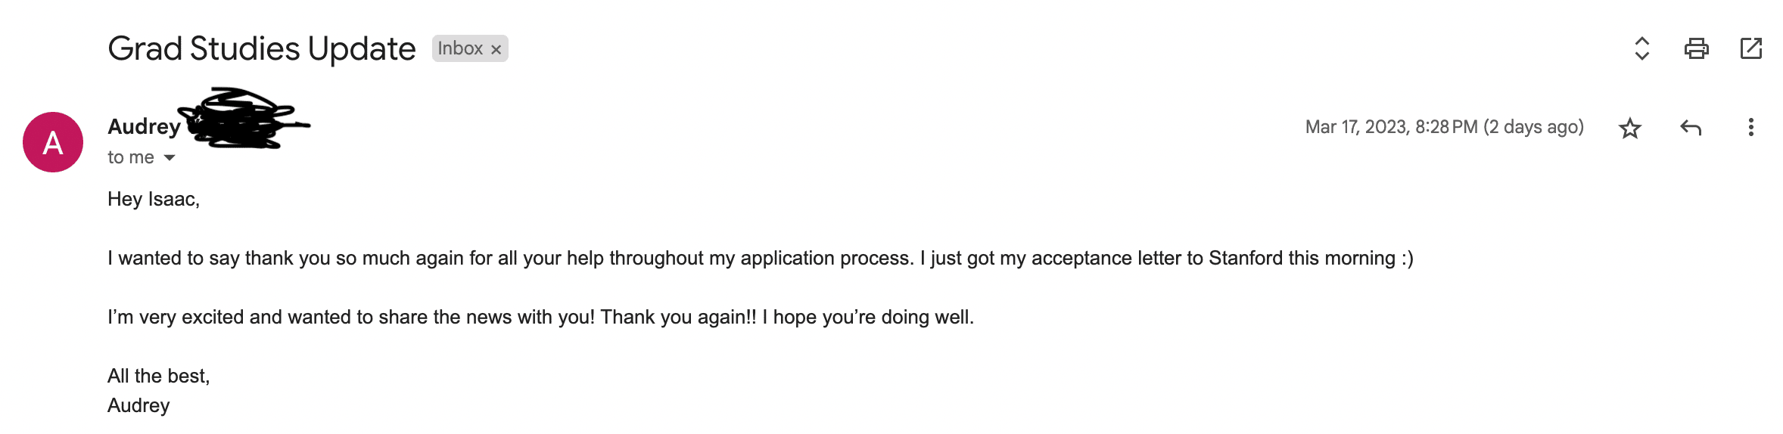Open the email in a new window
The width and height of the screenshot is (1783, 434).
pyautogui.click(x=1750, y=48)
